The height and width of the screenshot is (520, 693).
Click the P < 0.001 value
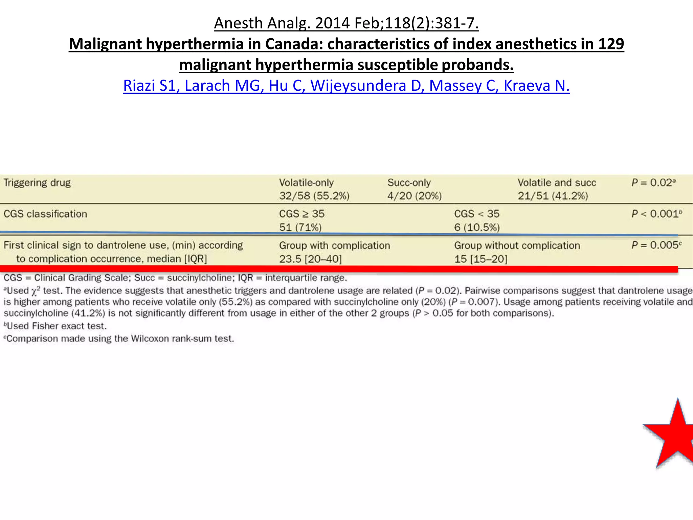coord(656,214)
